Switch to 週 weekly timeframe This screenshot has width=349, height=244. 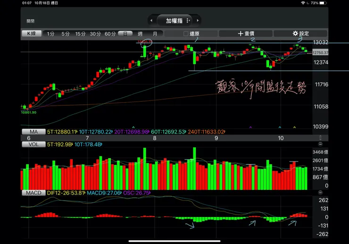140,34
